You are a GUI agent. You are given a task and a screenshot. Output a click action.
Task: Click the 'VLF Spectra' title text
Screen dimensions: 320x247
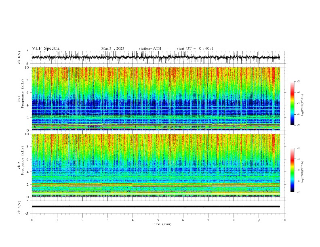46,48
